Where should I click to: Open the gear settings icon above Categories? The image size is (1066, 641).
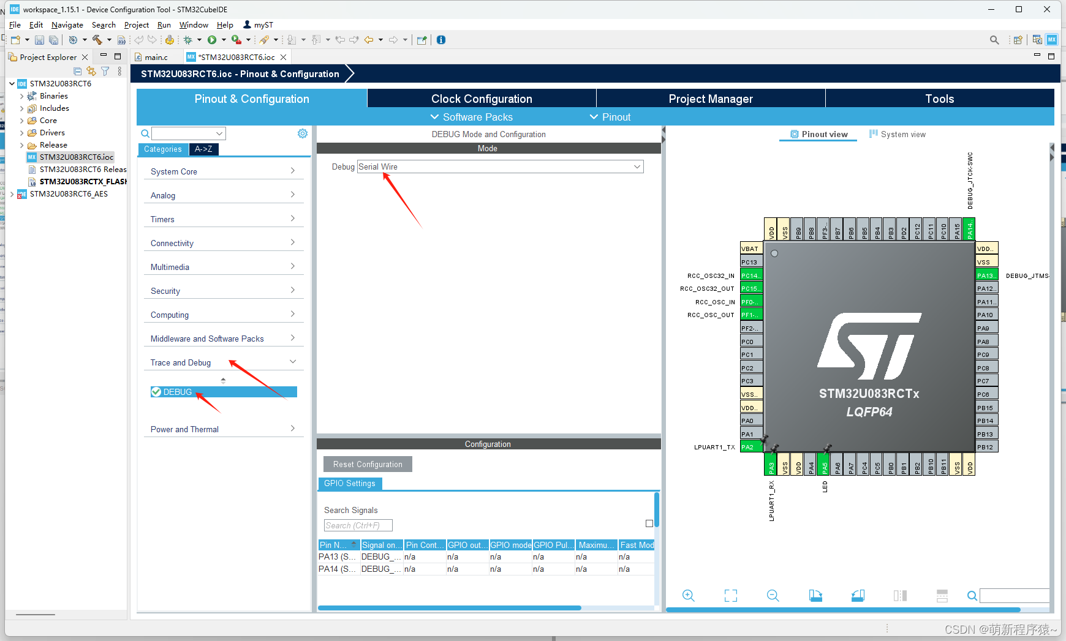pyautogui.click(x=302, y=133)
